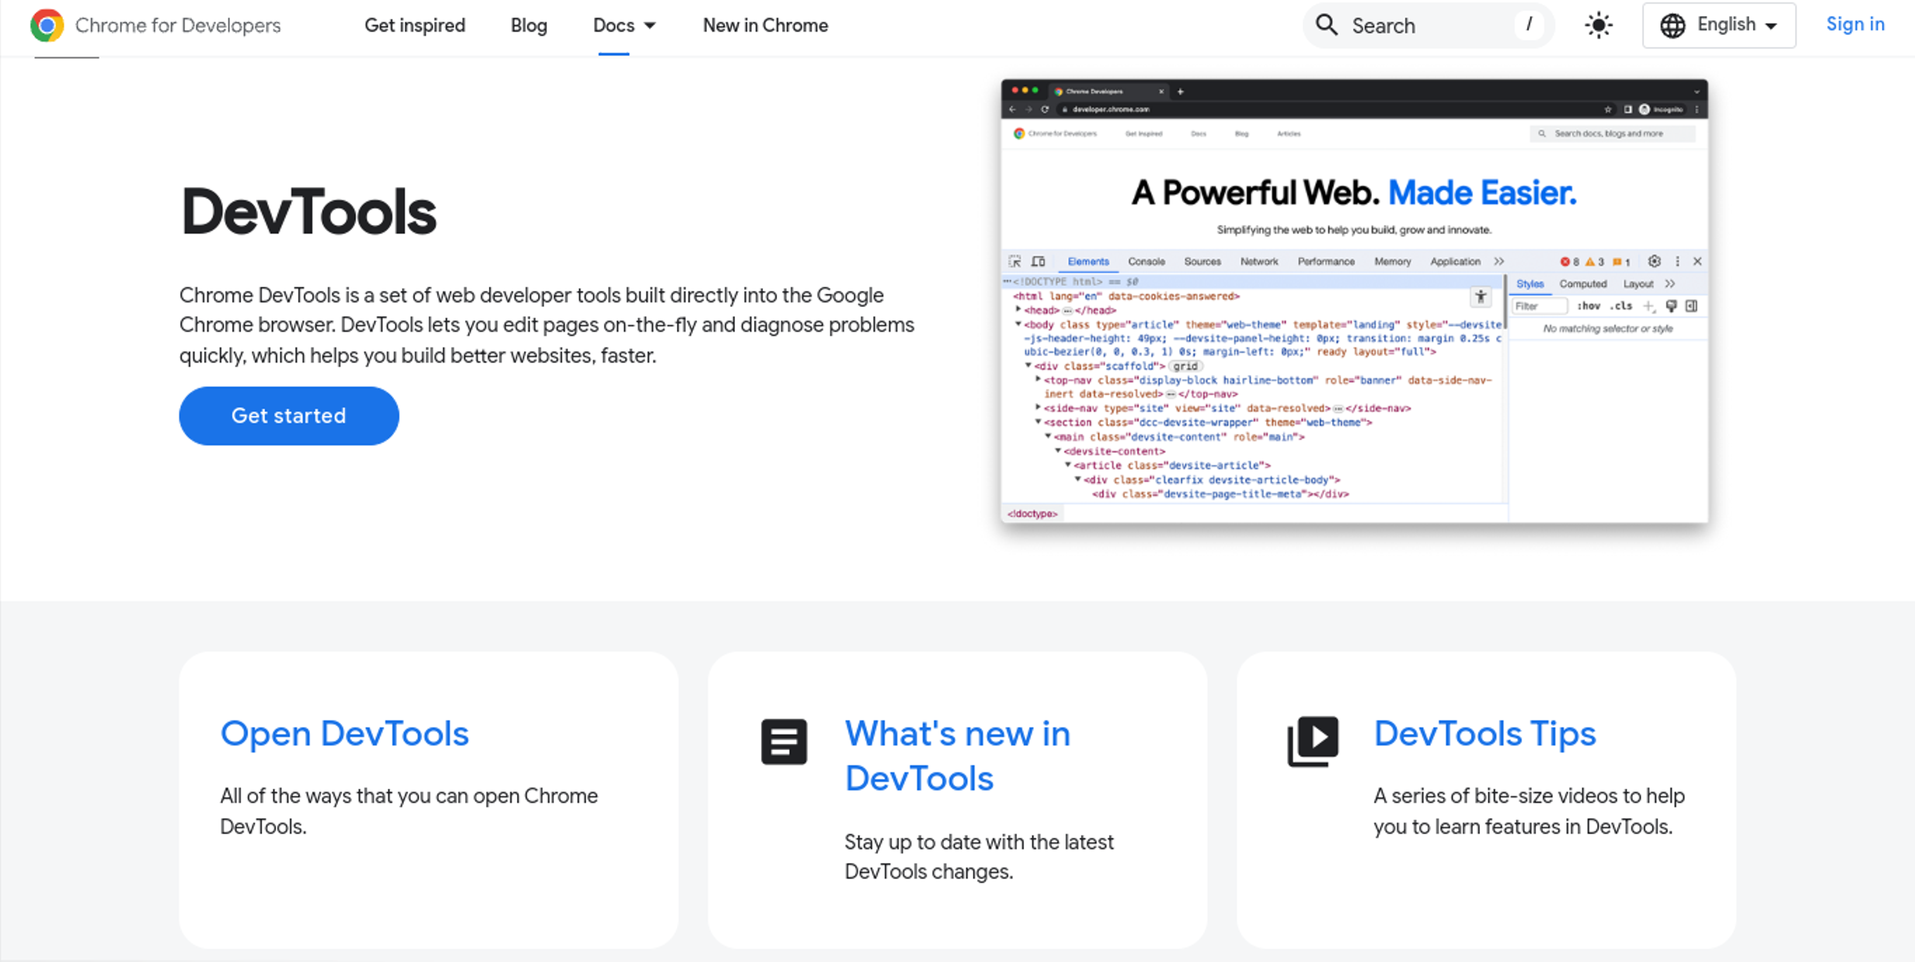Toggle the light/dark theme sun icon
This screenshot has width=1915, height=962.
(1598, 25)
